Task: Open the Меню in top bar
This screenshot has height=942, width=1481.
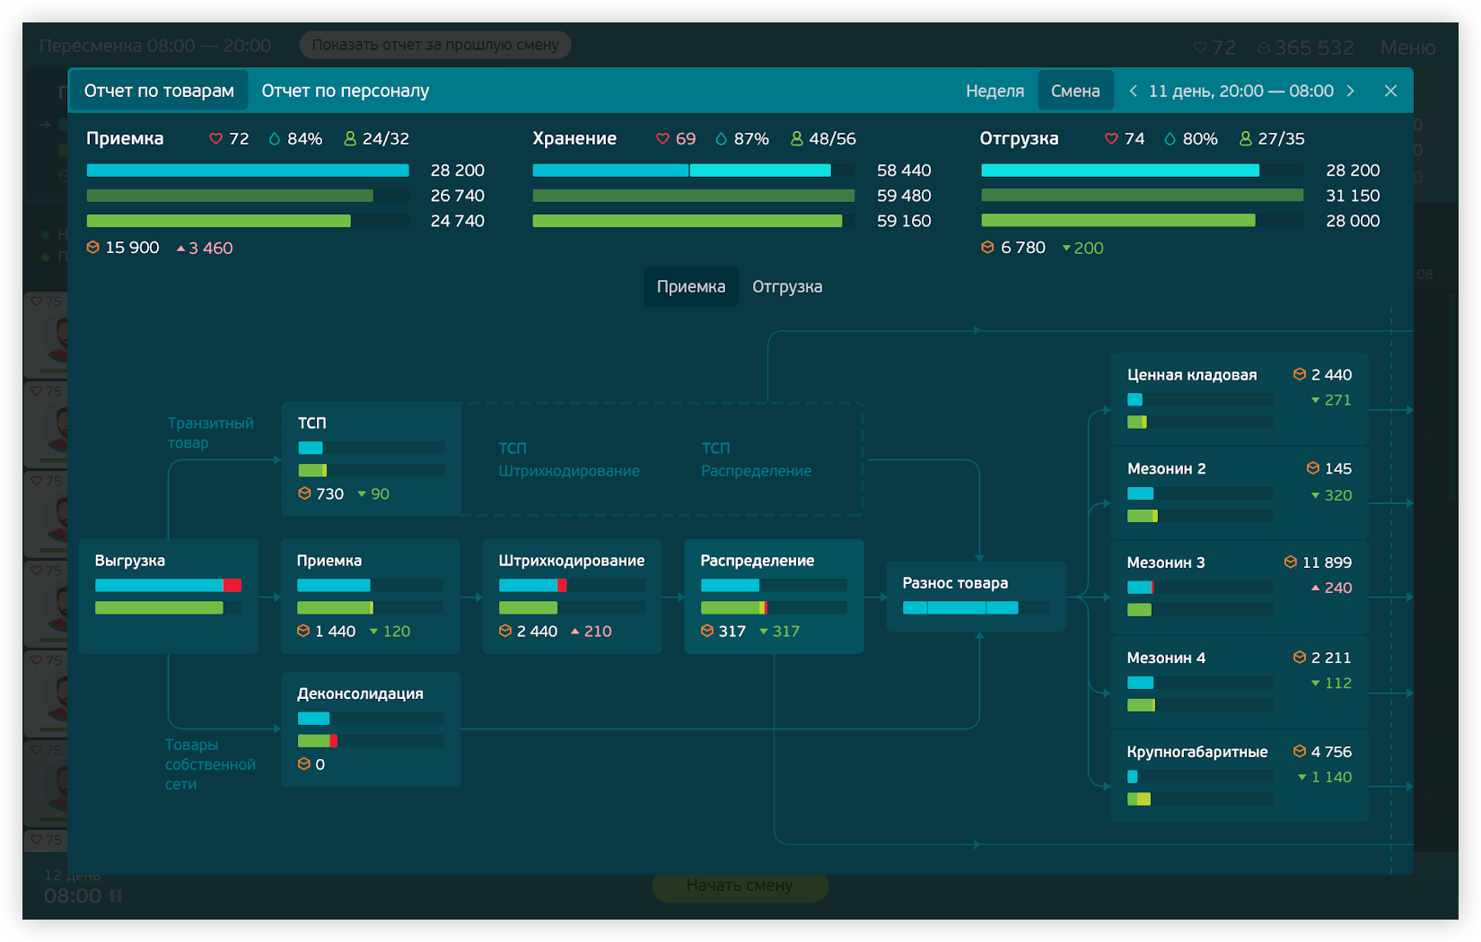Action: (x=1407, y=48)
